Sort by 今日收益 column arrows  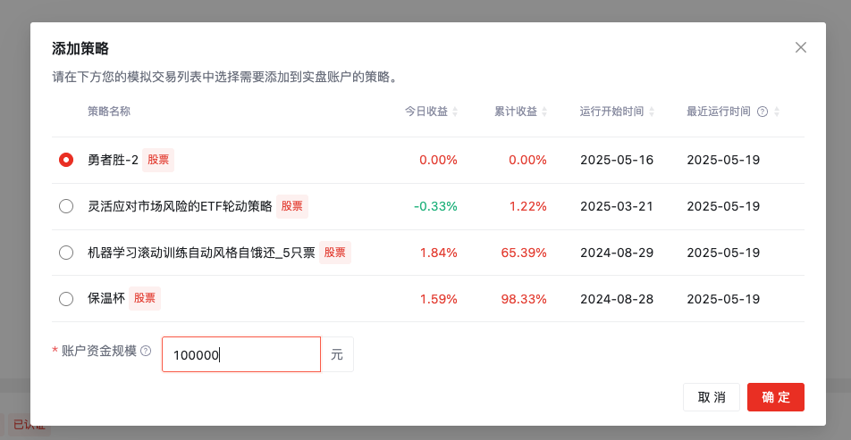(x=455, y=112)
